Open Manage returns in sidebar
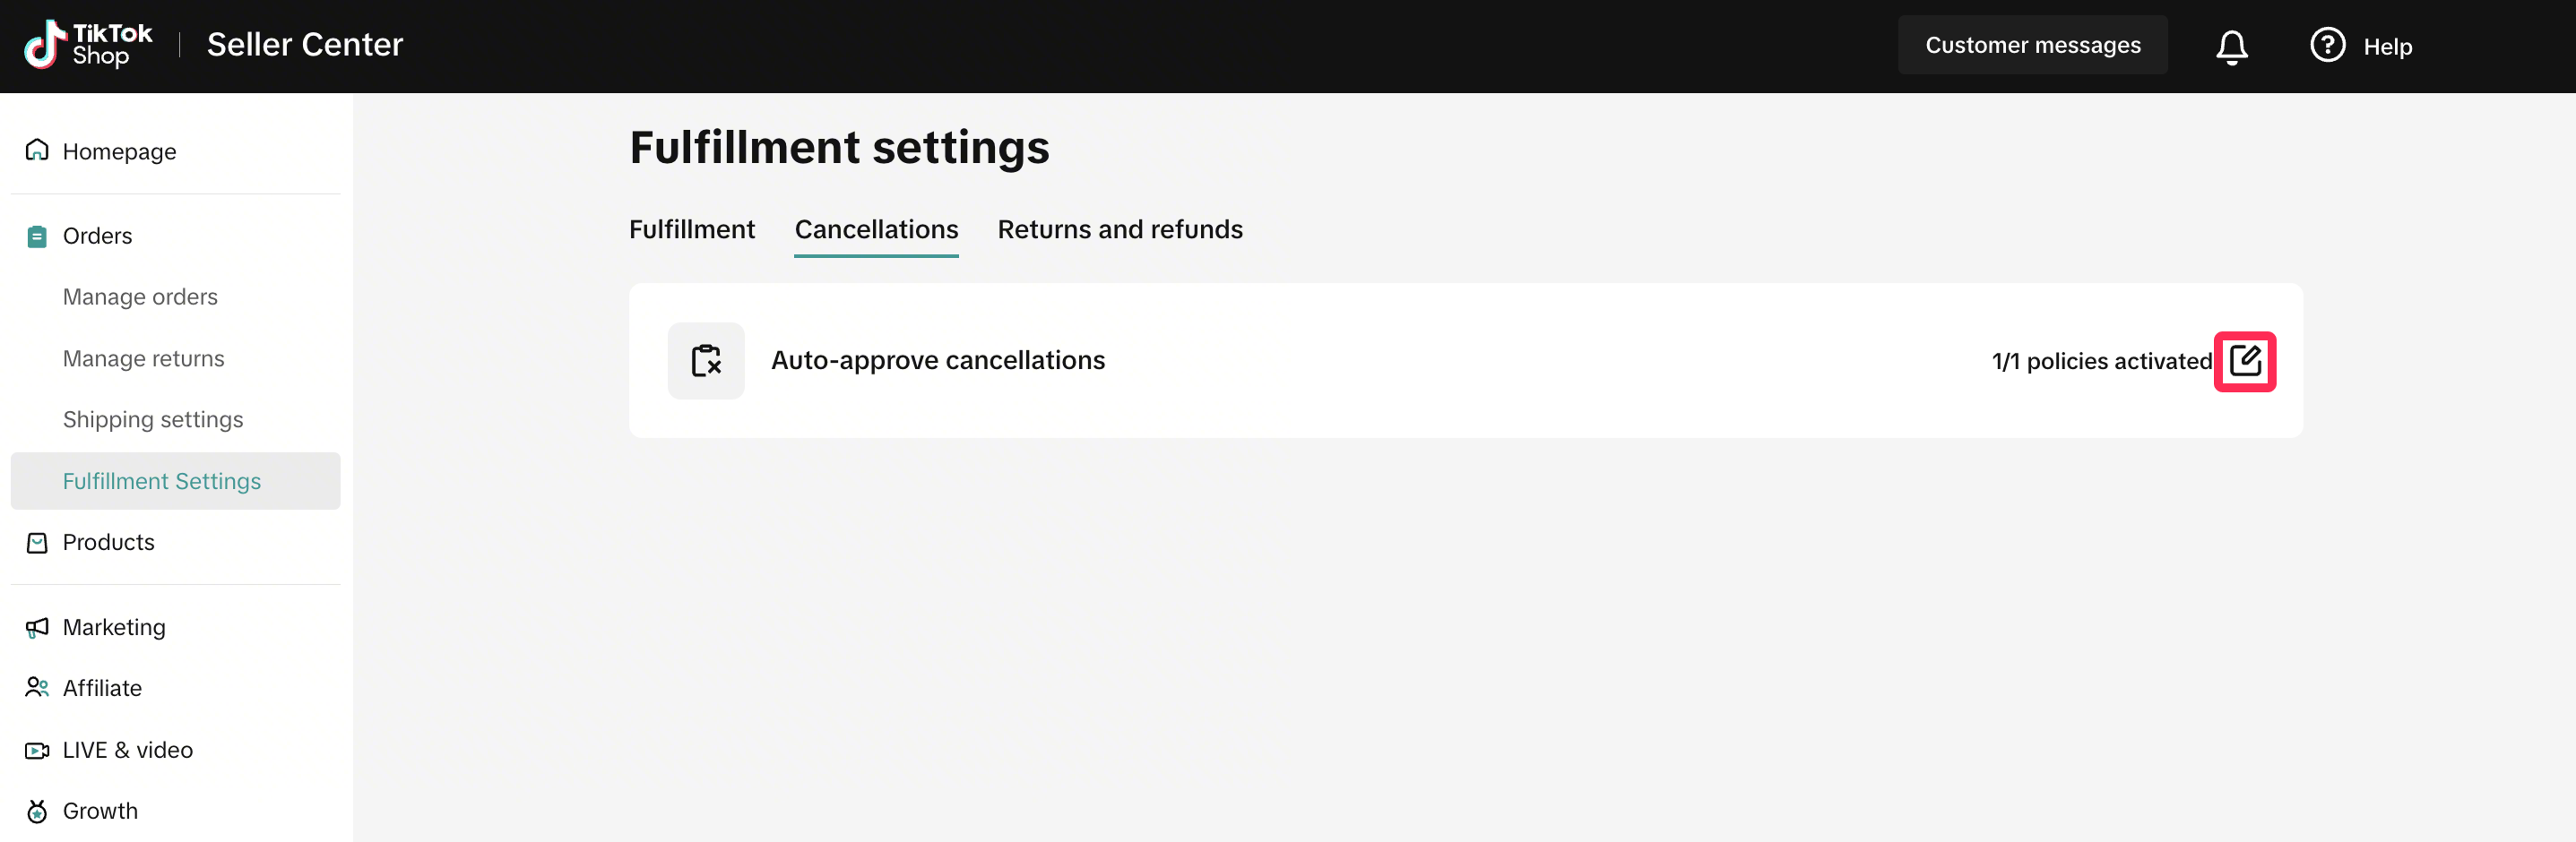Screen dimensions: 2576x842 point(144,358)
